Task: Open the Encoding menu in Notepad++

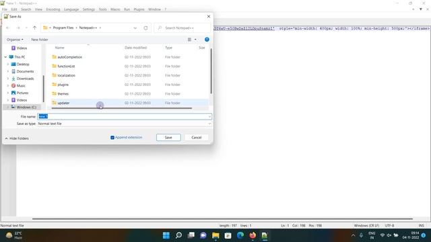Action: (53, 9)
